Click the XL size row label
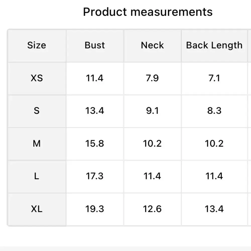Viewport: 251px width, 251px height. pyautogui.click(x=37, y=209)
